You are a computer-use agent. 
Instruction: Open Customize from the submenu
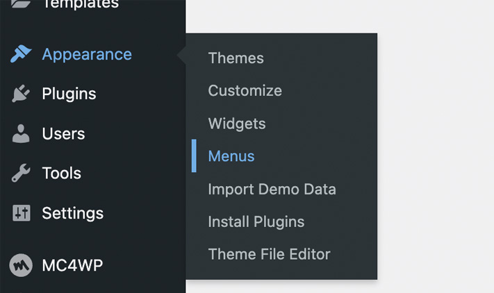245,91
